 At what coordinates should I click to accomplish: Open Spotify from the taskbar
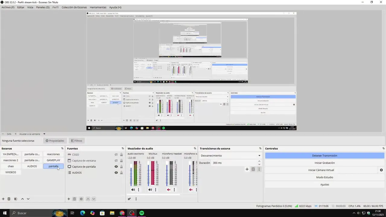point(142,213)
